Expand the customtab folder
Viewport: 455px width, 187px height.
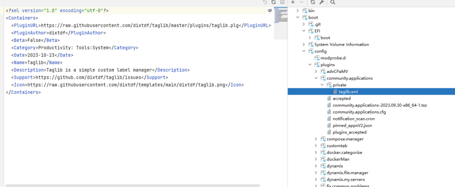[316, 146]
